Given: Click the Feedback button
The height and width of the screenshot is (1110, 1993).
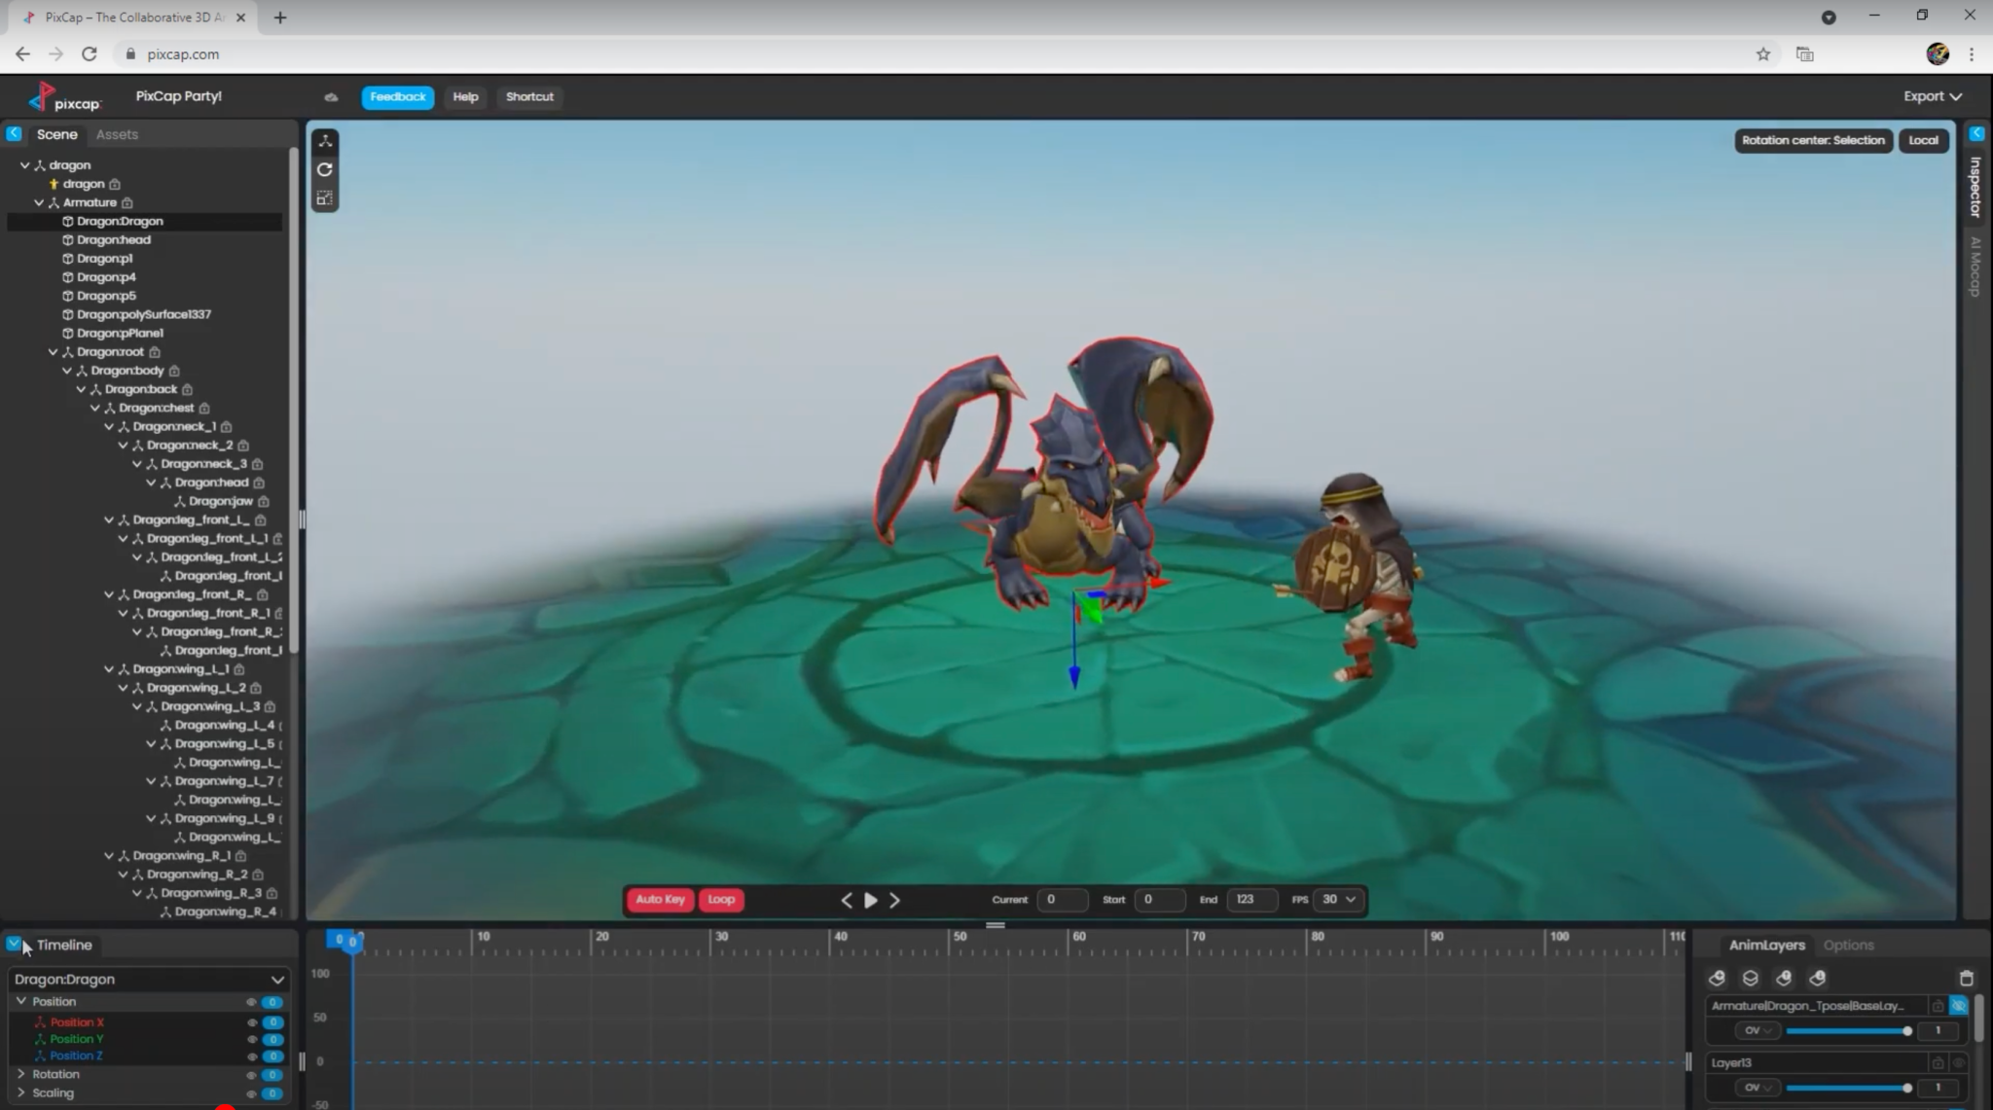Looking at the screenshot, I should [396, 96].
